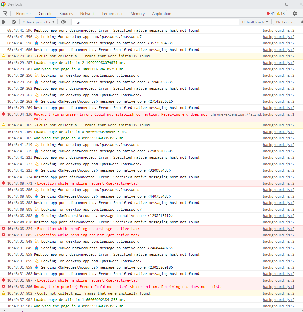Screen dimensions: 303x312
Task: Click looking-for icon at 10:48:08.806 row
Action: 37,190
